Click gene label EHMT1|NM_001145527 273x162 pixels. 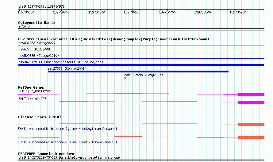tap(35, 91)
